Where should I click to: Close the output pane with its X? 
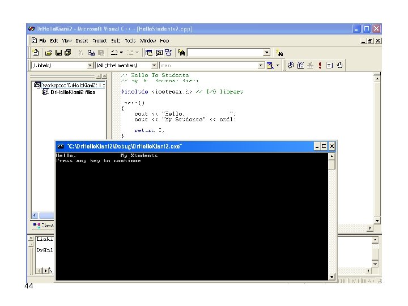point(31,238)
